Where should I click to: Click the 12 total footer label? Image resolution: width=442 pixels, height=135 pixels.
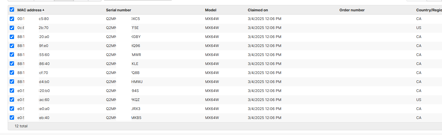pos(21,126)
